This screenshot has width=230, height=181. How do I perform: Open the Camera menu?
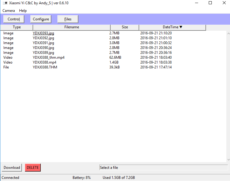[9, 11]
